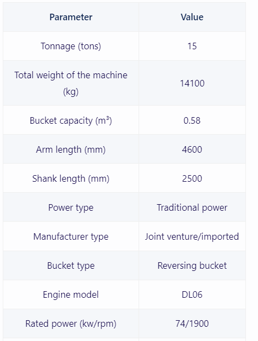The height and width of the screenshot is (341, 258).
Task: Select the Manufacturer type cell
Action: click(71, 236)
